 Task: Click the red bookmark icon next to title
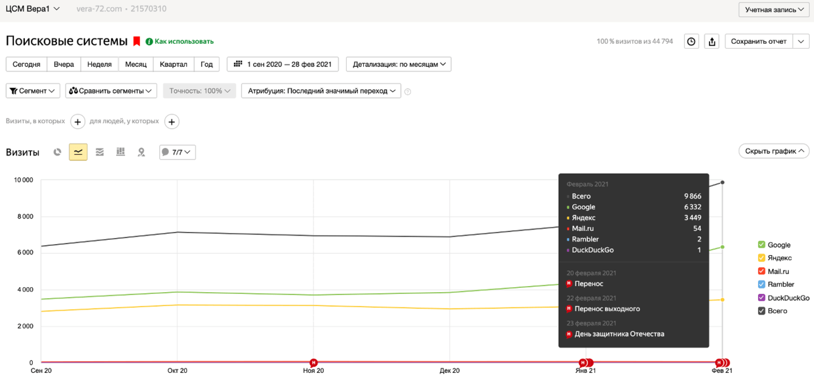[137, 41]
